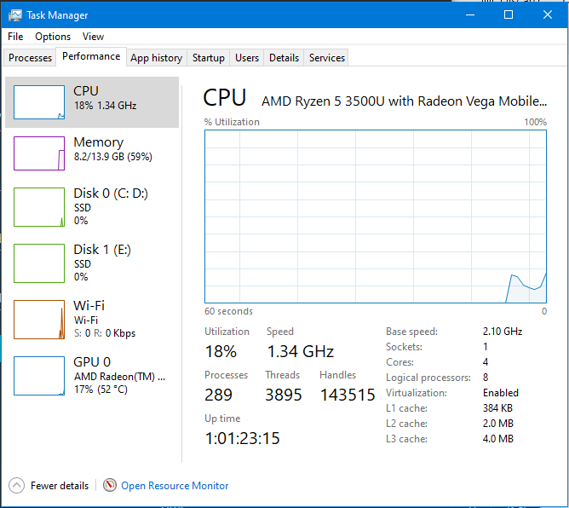This screenshot has height=508, width=569.
Task: Click the 1.34 GHz speed value
Action: 300,351
